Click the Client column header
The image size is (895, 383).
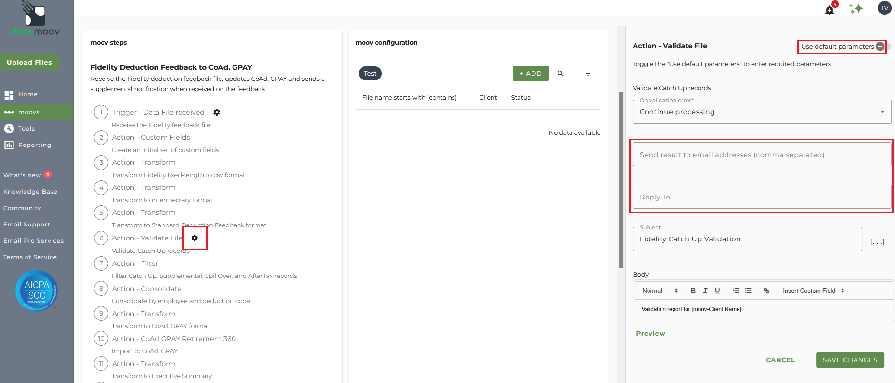488,98
